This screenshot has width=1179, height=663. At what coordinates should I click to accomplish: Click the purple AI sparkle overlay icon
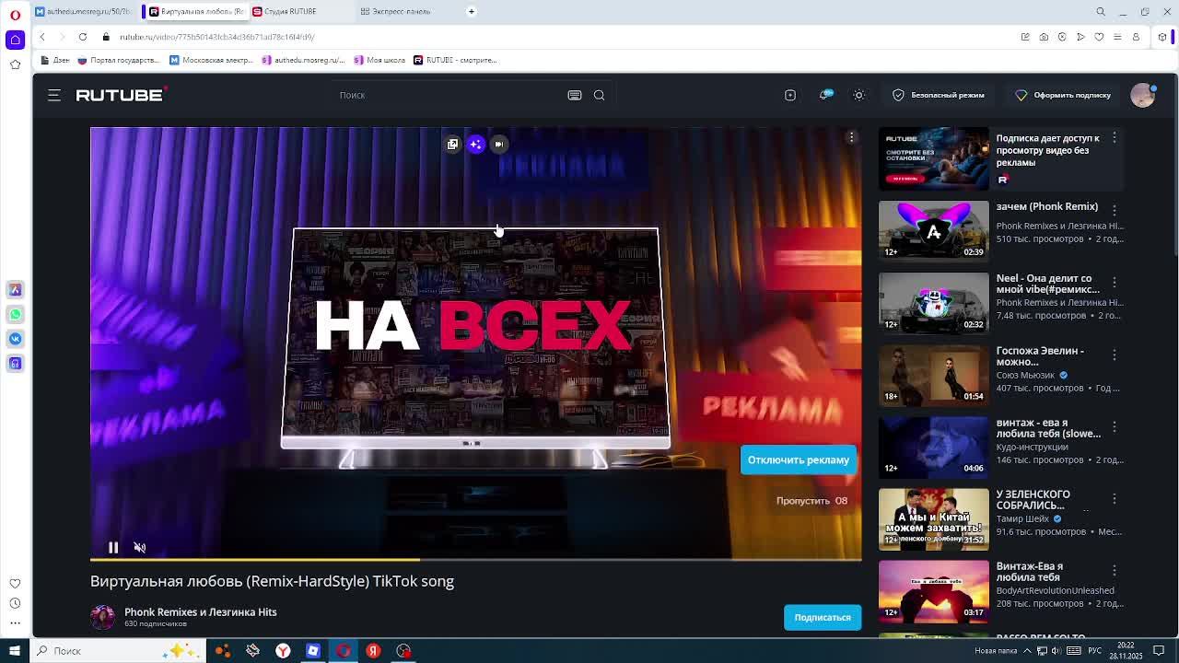tap(475, 144)
